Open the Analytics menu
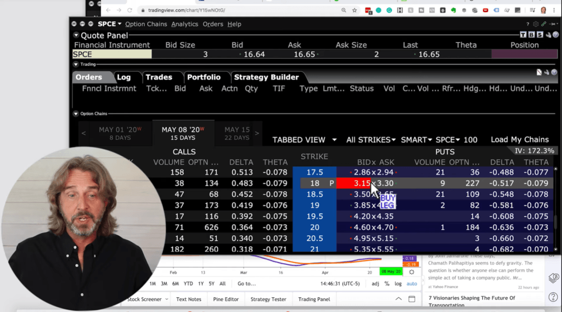 point(184,24)
